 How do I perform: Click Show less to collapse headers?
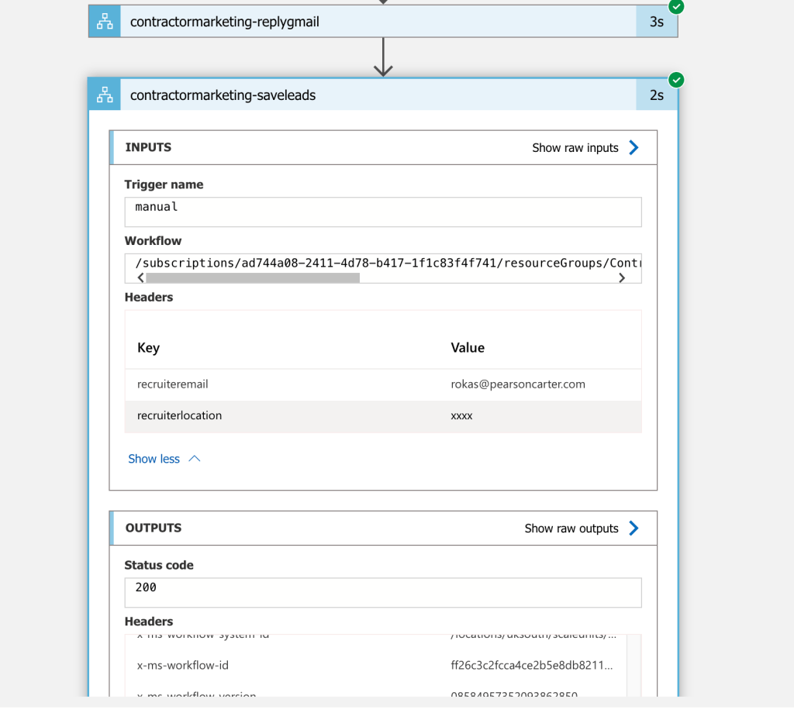164,459
